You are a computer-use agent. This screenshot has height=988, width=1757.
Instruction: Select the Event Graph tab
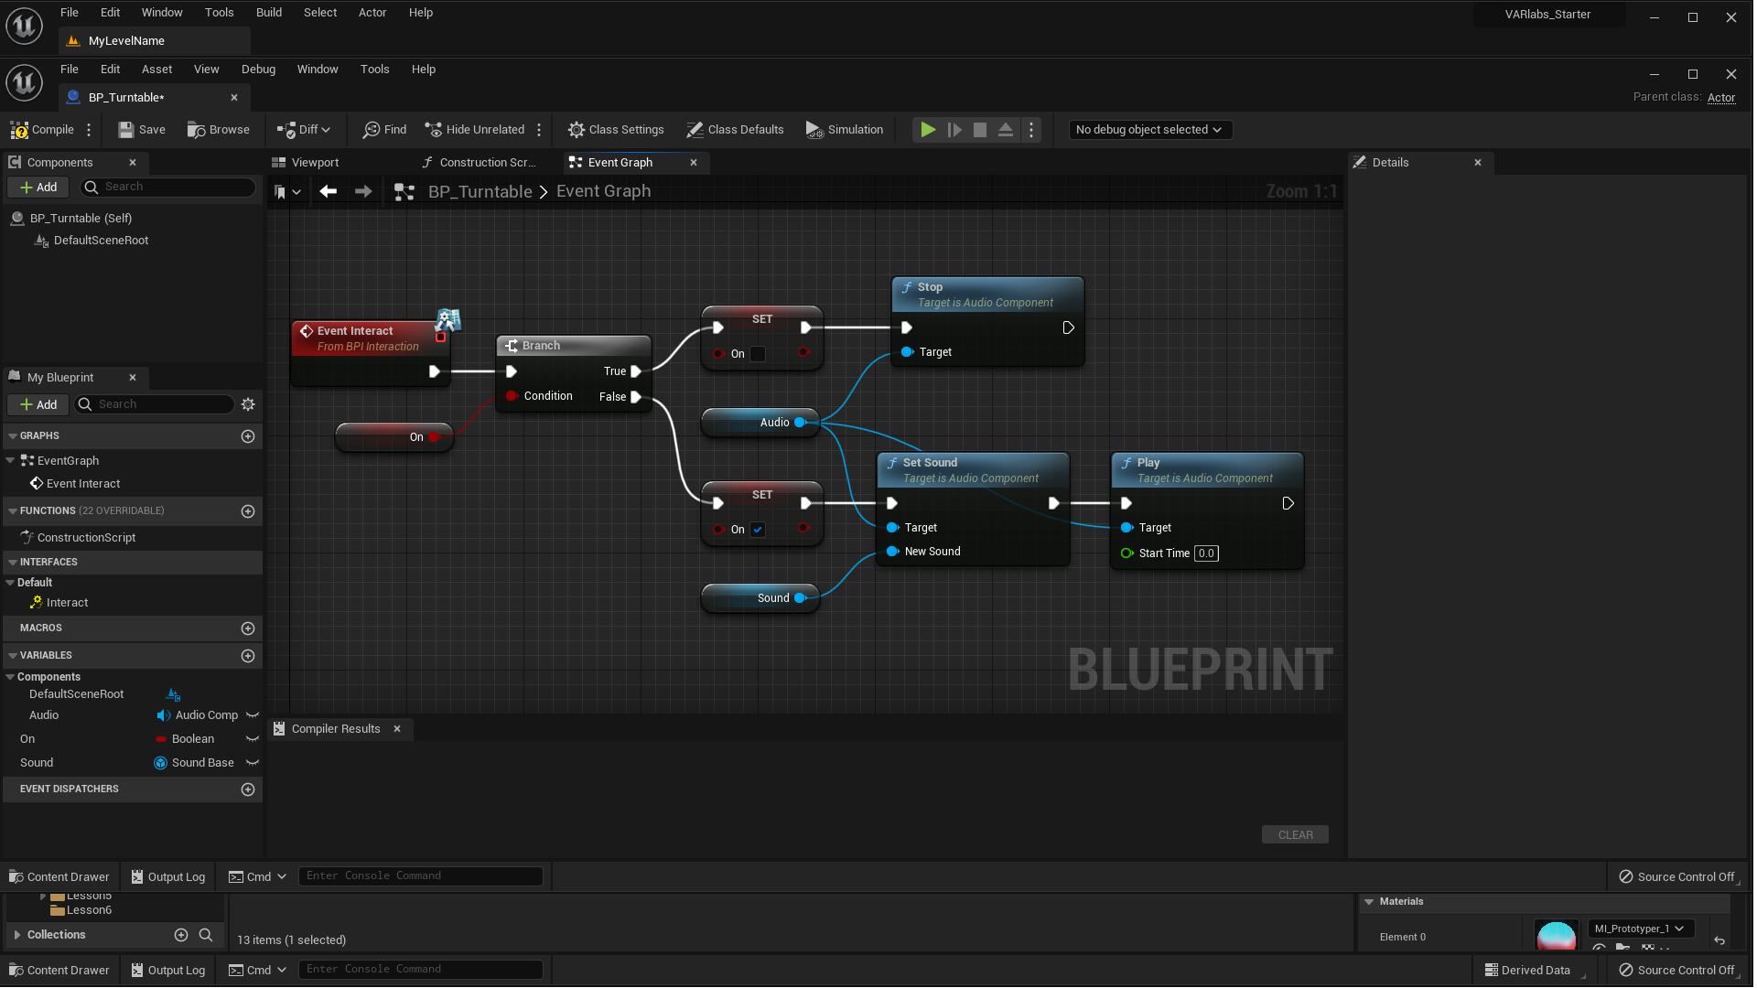[621, 162]
